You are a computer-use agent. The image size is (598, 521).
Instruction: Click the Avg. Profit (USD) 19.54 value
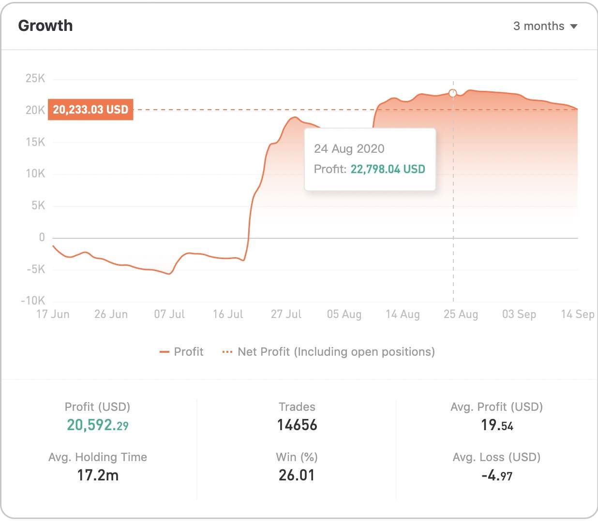point(497,425)
